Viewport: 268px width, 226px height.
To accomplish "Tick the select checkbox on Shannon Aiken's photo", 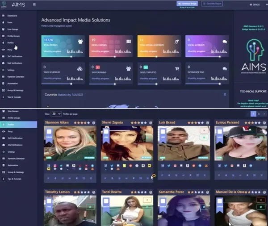I will [49, 131].
